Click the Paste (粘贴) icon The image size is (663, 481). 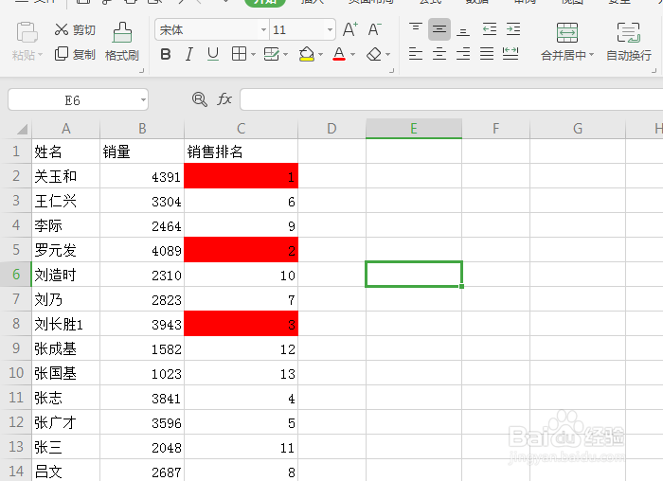click(x=27, y=32)
